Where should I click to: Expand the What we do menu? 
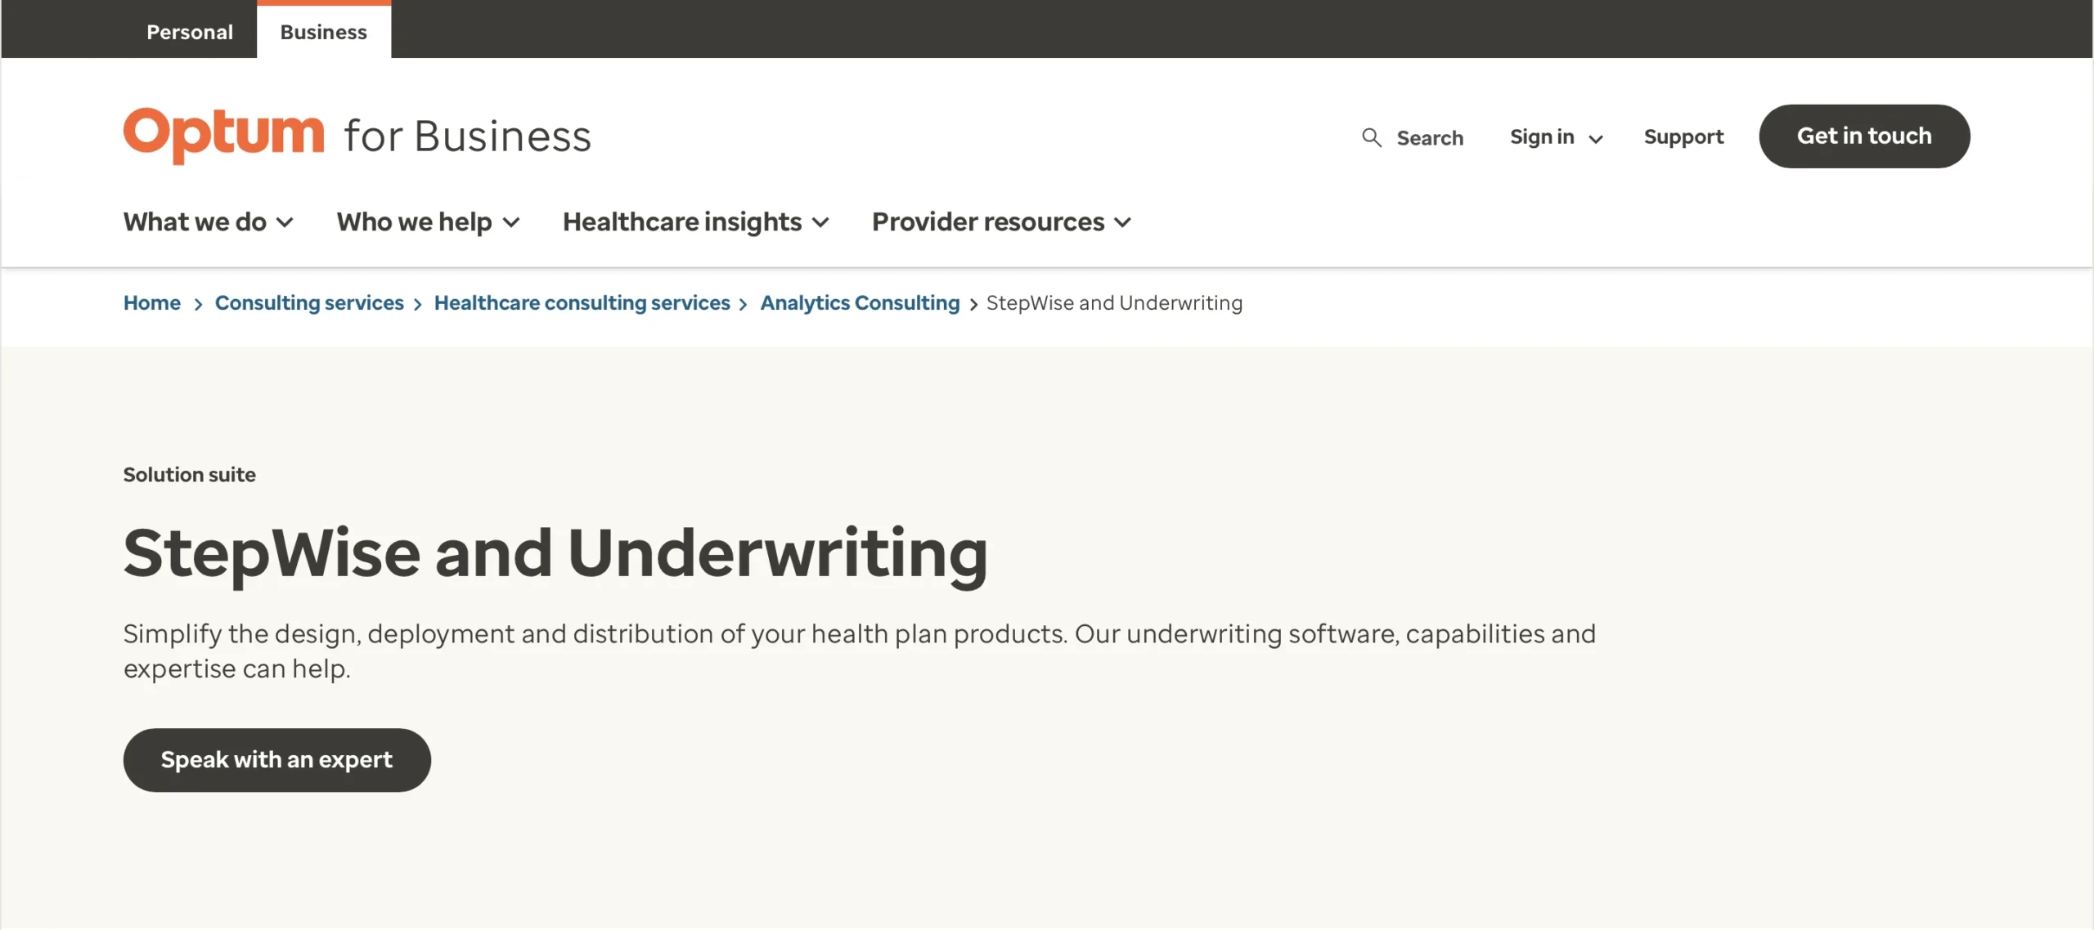coord(209,221)
